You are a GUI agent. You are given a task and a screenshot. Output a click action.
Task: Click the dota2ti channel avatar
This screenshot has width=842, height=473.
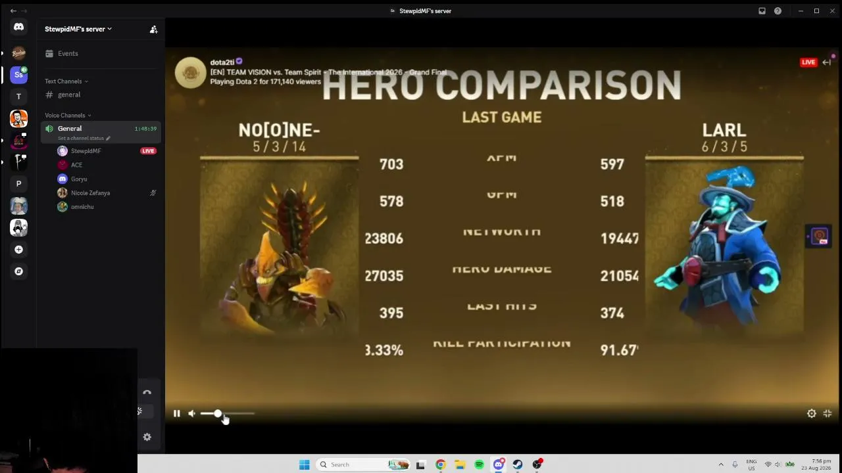pyautogui.click(x=191, y=72)
